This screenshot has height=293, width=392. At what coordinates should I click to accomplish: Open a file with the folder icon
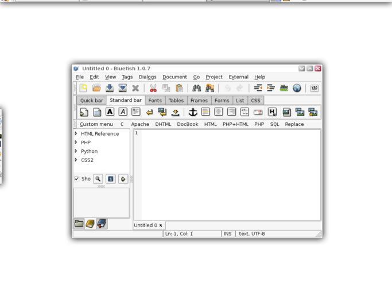pyautogui.click(x=96, y=88)
